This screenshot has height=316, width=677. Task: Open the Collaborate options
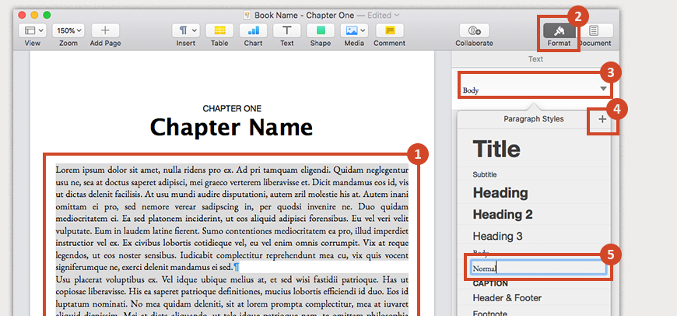click(474, 30)
